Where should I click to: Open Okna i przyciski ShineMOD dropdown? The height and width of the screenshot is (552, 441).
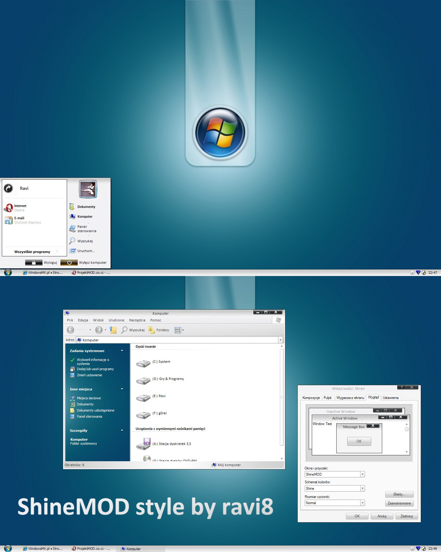click(363, 474)
